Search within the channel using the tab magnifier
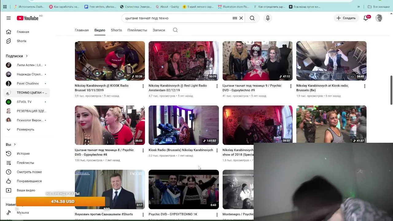The image size is (393, 221). 175,30
